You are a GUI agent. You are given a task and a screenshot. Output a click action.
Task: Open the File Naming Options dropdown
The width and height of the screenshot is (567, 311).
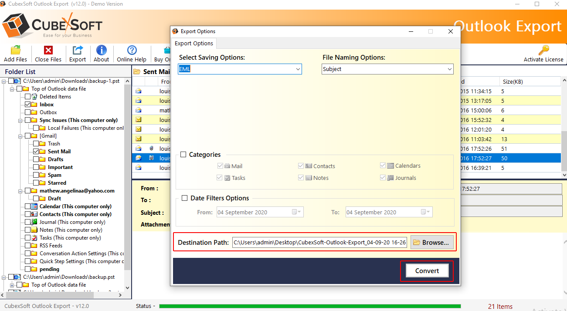pos(387,69)
